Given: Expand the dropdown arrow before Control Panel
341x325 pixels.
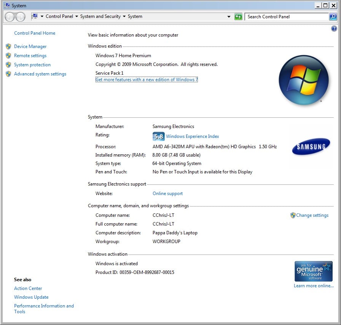Looking at the screenshot, I should (x=42, y=16).
